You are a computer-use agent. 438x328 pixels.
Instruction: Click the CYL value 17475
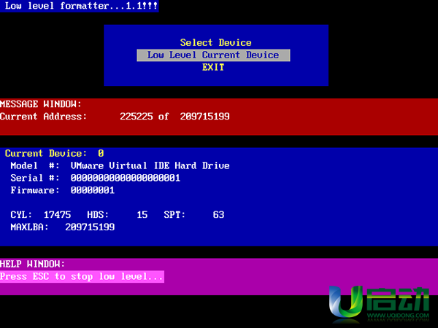coord(57,215)
